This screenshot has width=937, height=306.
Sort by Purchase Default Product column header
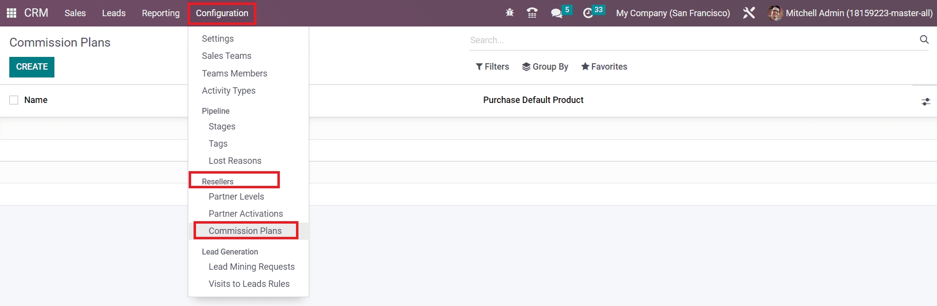click(x=533, y=100)
